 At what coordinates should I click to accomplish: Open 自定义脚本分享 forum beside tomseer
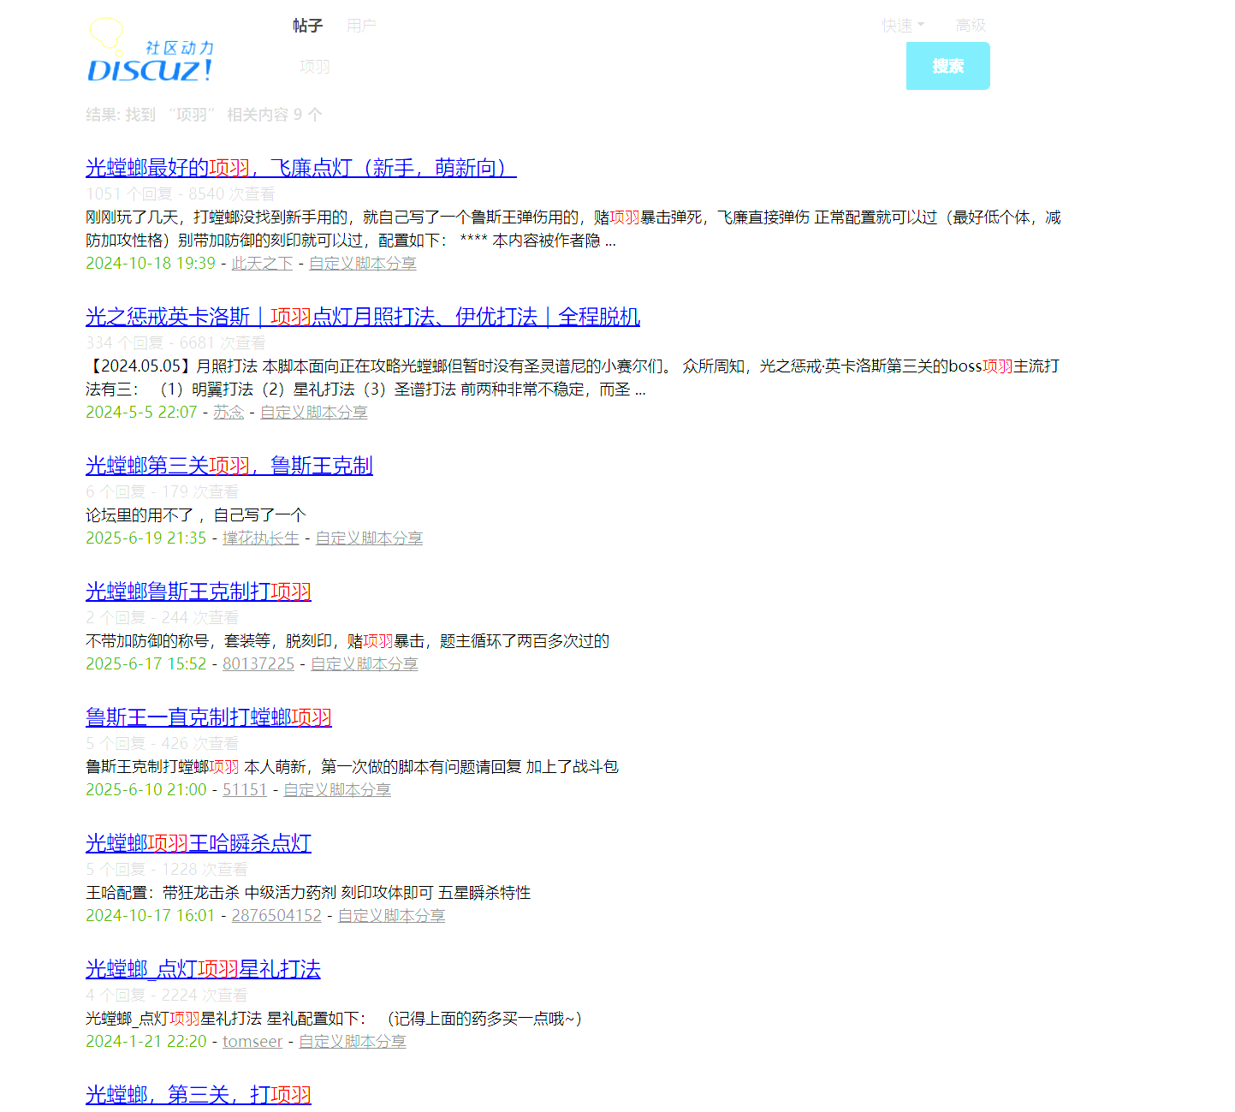[353, 1042]
